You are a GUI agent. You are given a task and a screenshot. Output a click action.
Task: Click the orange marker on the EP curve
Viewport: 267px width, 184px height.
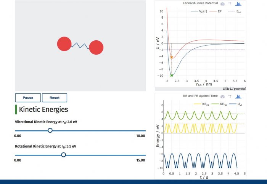(x=171, y=57)
